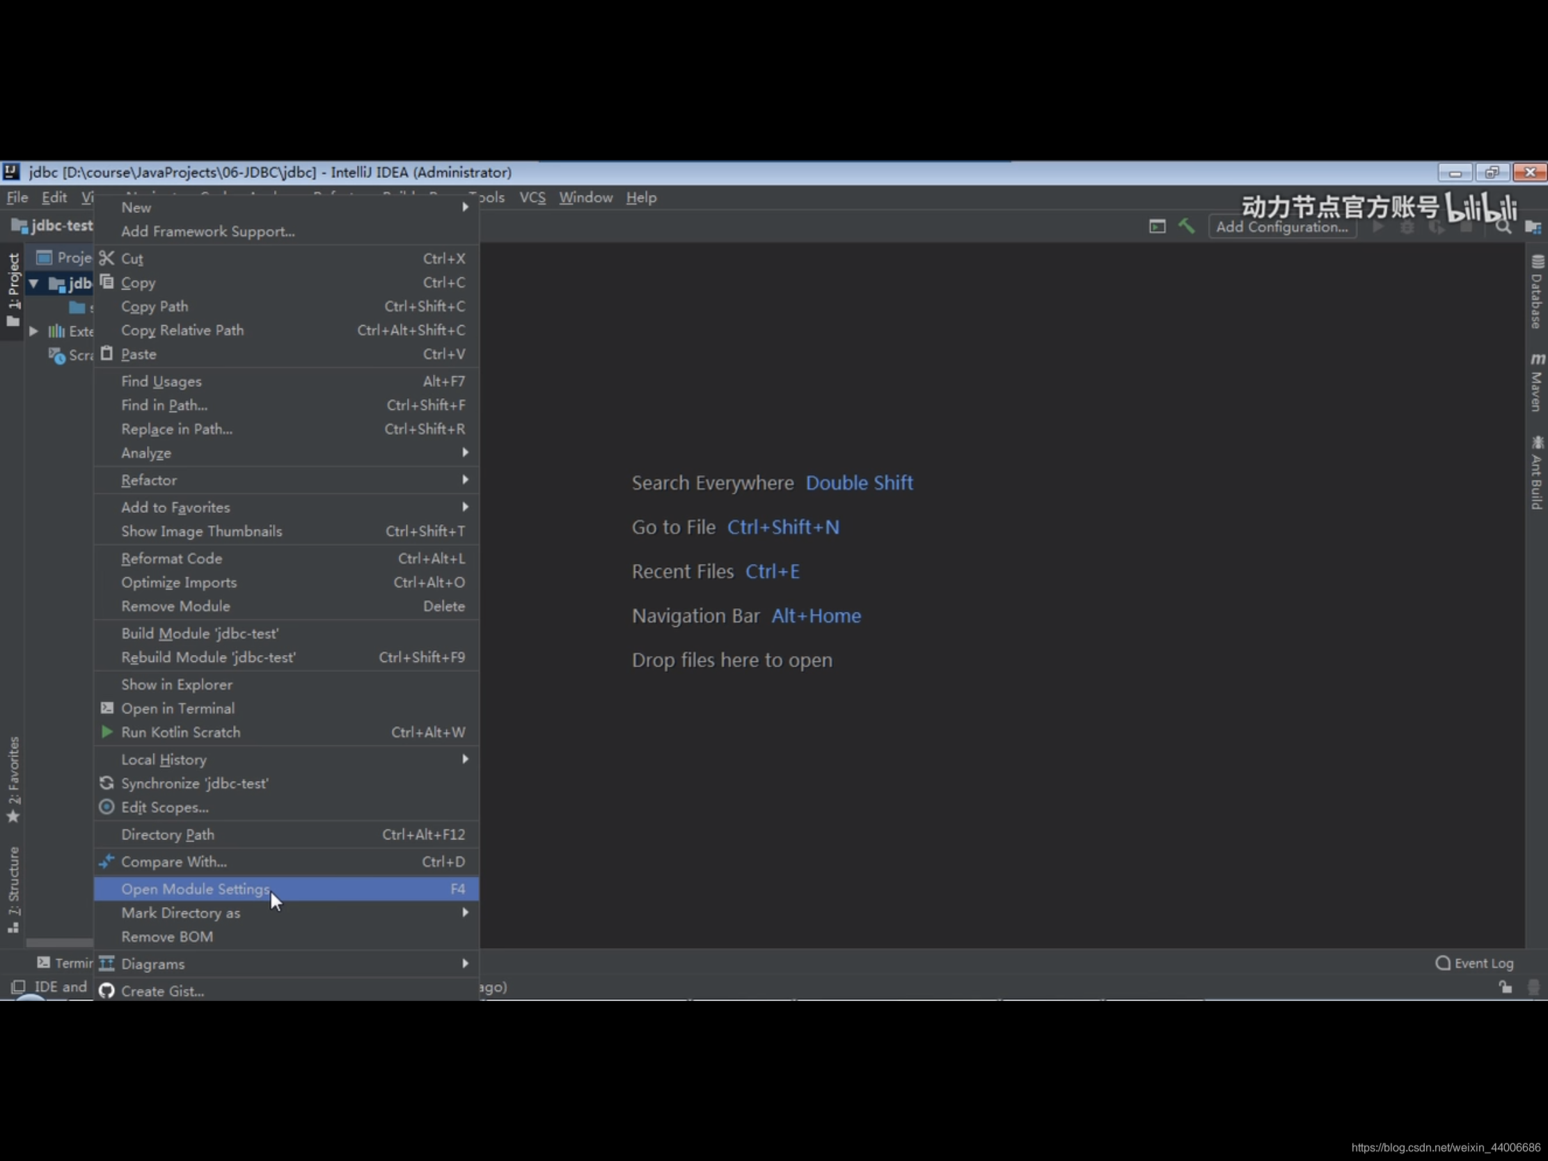Expand the Local History submenu
1548x1161 pixels.
(286, 759)
